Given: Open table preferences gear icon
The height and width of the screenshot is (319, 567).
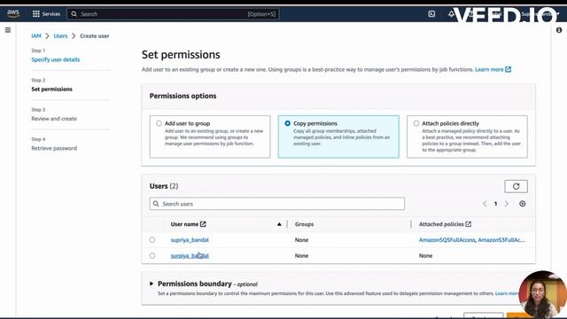Looking at the screenshot, I should pos(522,204).
